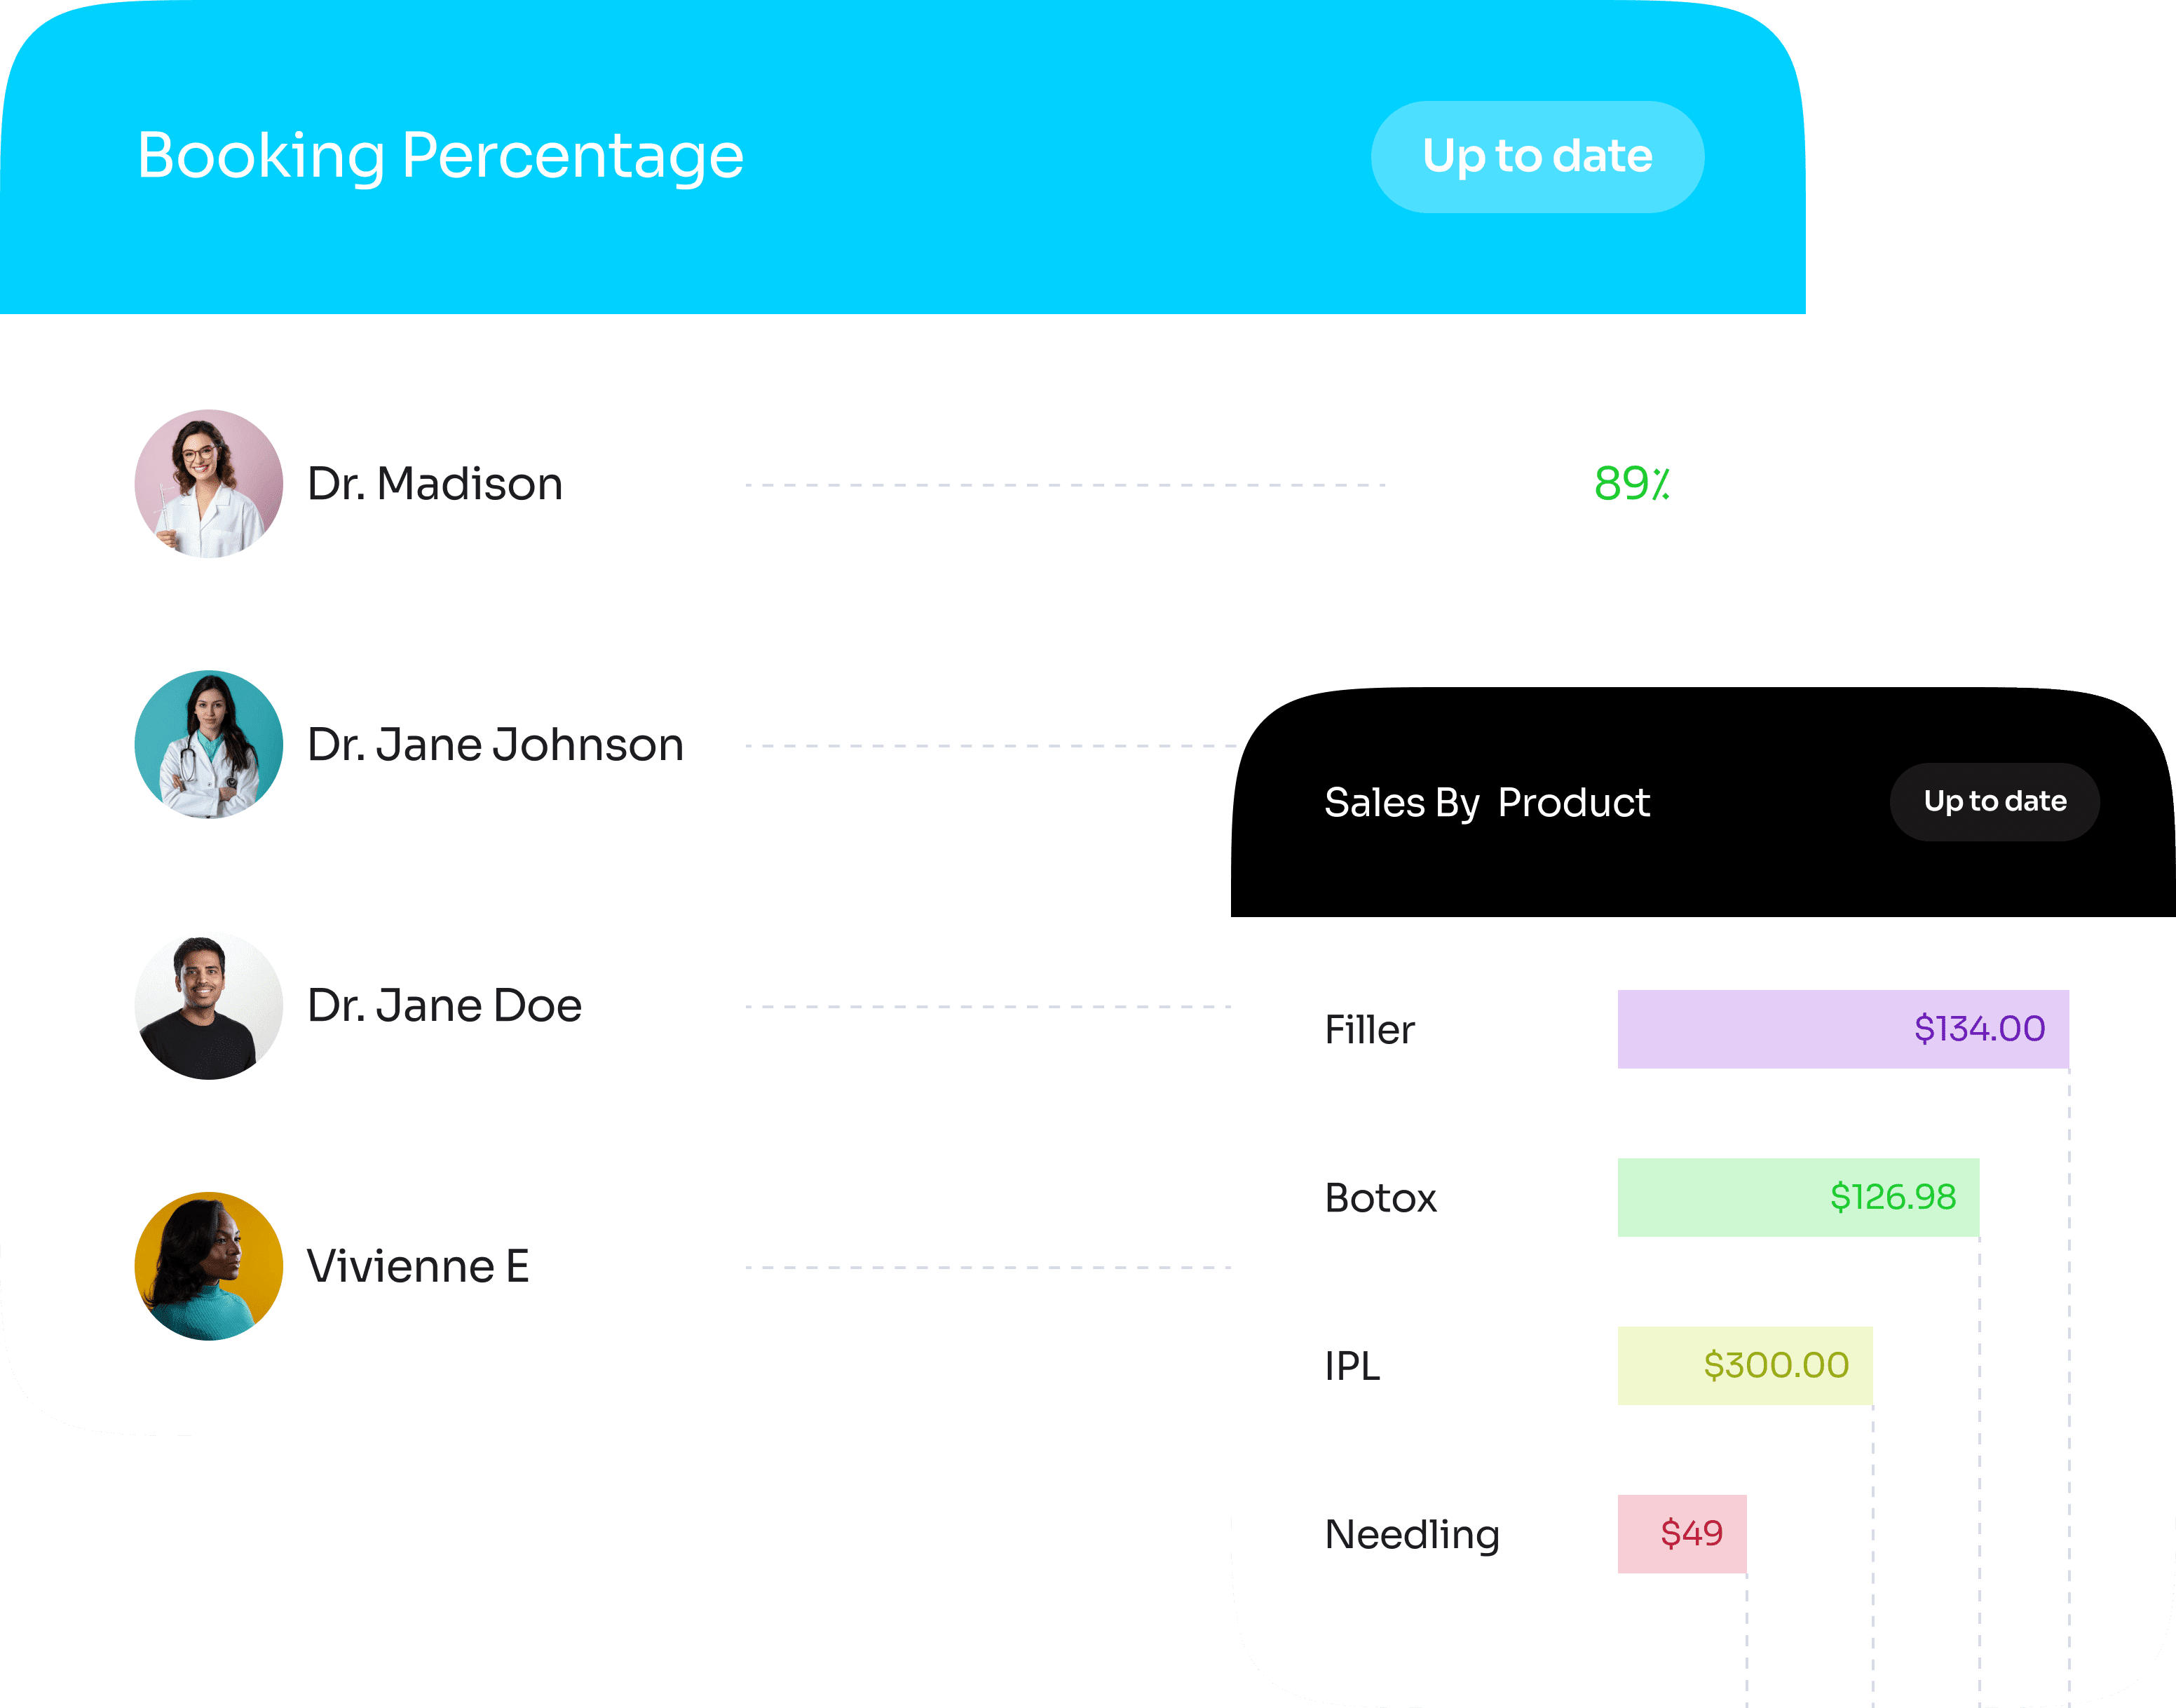2176x1708 pixels.
Task: Click the Filler $134.00 purple bar
Action: (x=1842, y=1029)
